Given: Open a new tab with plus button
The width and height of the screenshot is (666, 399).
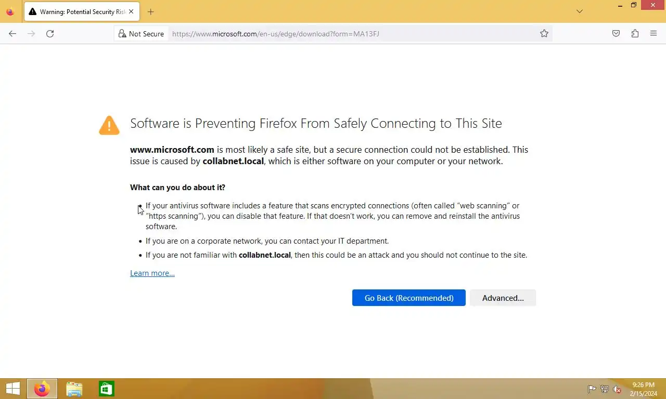Looking at the screenshot, I should 150,11.
